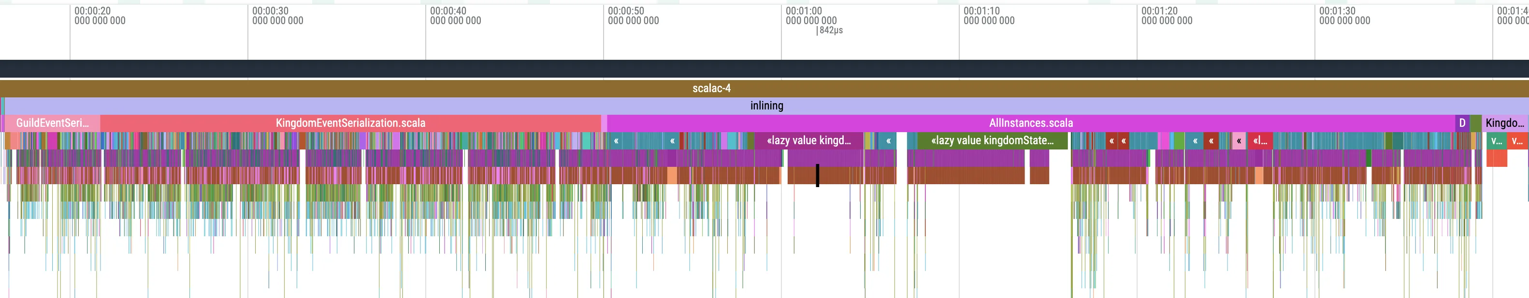Click the green v… slice
Viewport: 1529px width, 298px height.
point(1496,141)
